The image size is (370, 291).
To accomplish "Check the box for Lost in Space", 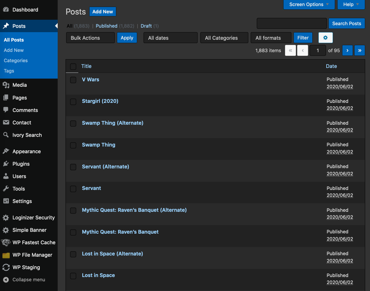I will pos(73,276).
